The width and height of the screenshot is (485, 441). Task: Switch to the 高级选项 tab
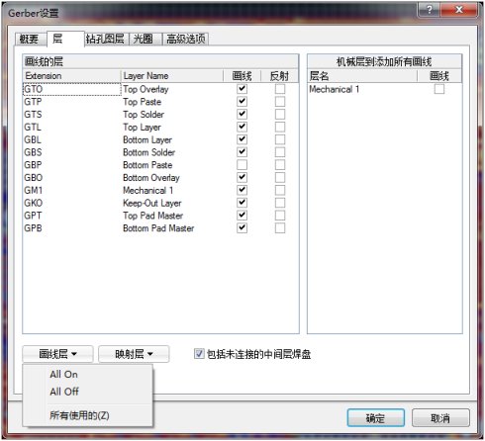[186, 39]
